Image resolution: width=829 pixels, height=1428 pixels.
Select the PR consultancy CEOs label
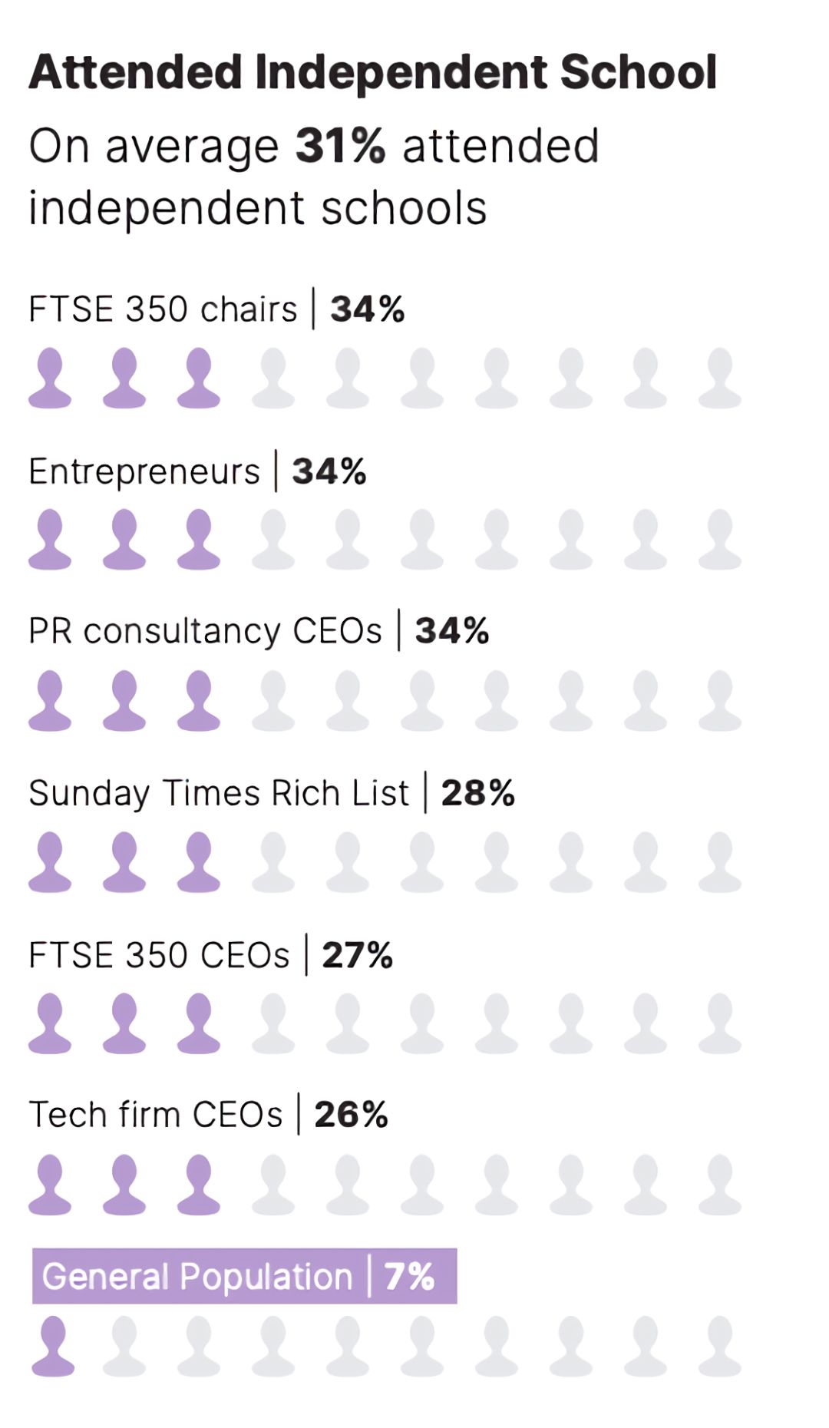coord(205,631)
